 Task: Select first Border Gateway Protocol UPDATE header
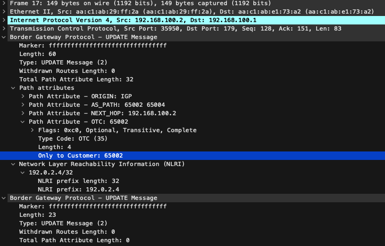84,37
